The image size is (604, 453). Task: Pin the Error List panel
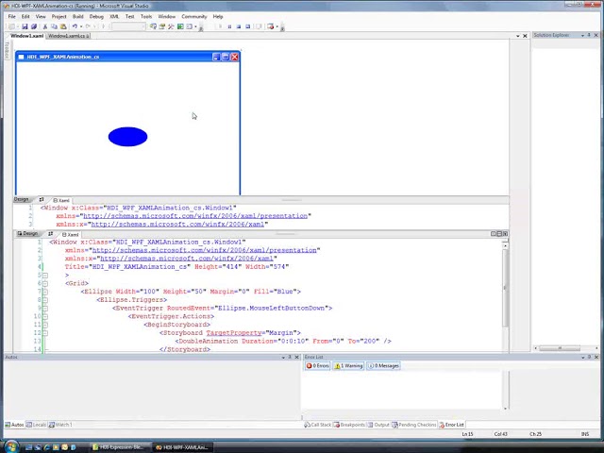click(589, 357)
